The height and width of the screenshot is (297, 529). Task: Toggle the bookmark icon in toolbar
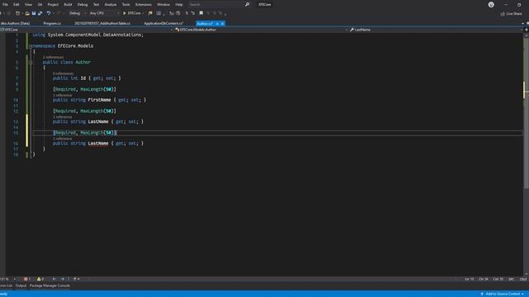point(201,13)
